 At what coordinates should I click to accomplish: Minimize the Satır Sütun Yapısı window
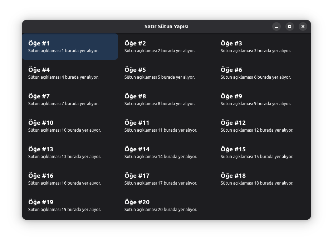276,26
